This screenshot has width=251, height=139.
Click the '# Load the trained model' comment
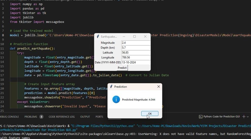[x=32, y=31]
